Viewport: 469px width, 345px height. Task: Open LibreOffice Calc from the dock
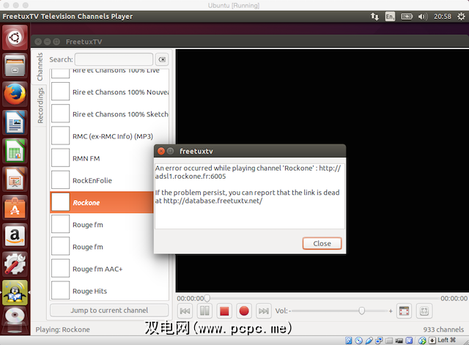coord(15,151)
